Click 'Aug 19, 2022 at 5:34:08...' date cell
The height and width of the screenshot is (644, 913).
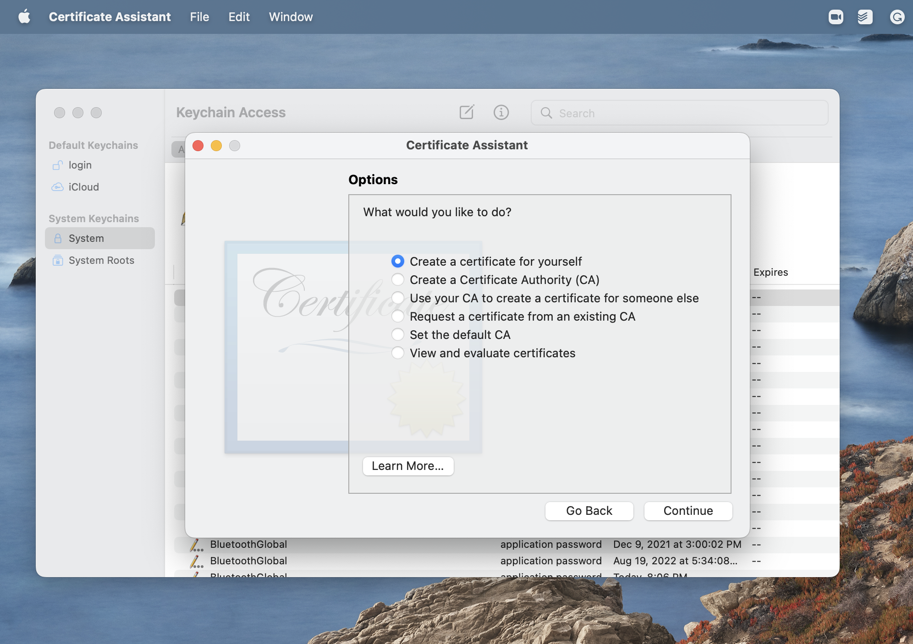(x=675, y=561)
